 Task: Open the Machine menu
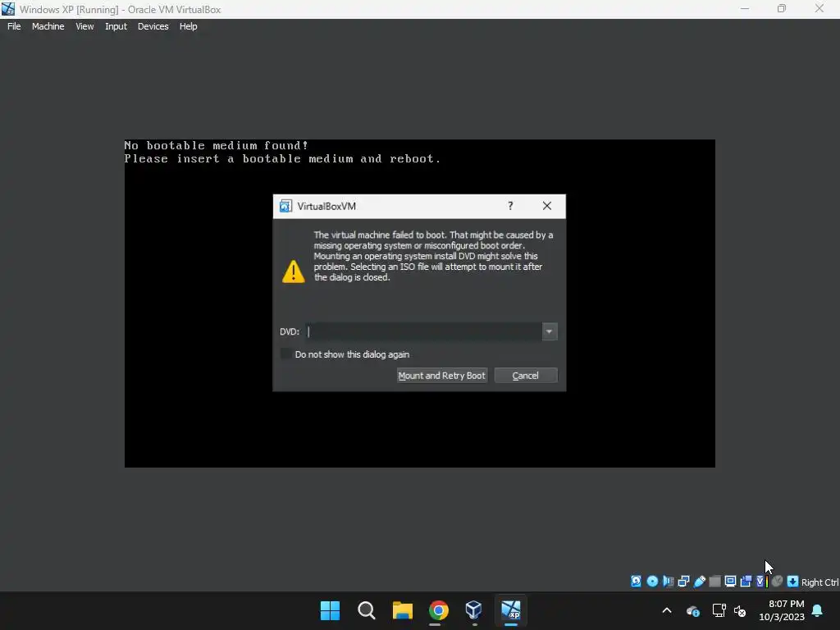click(x=48, y=26)
